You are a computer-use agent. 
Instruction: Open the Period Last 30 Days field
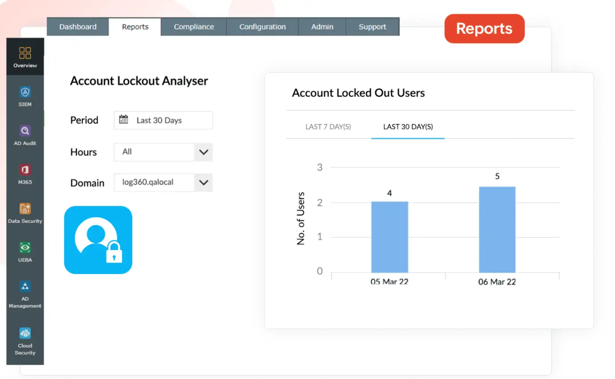tap(163, 120)
